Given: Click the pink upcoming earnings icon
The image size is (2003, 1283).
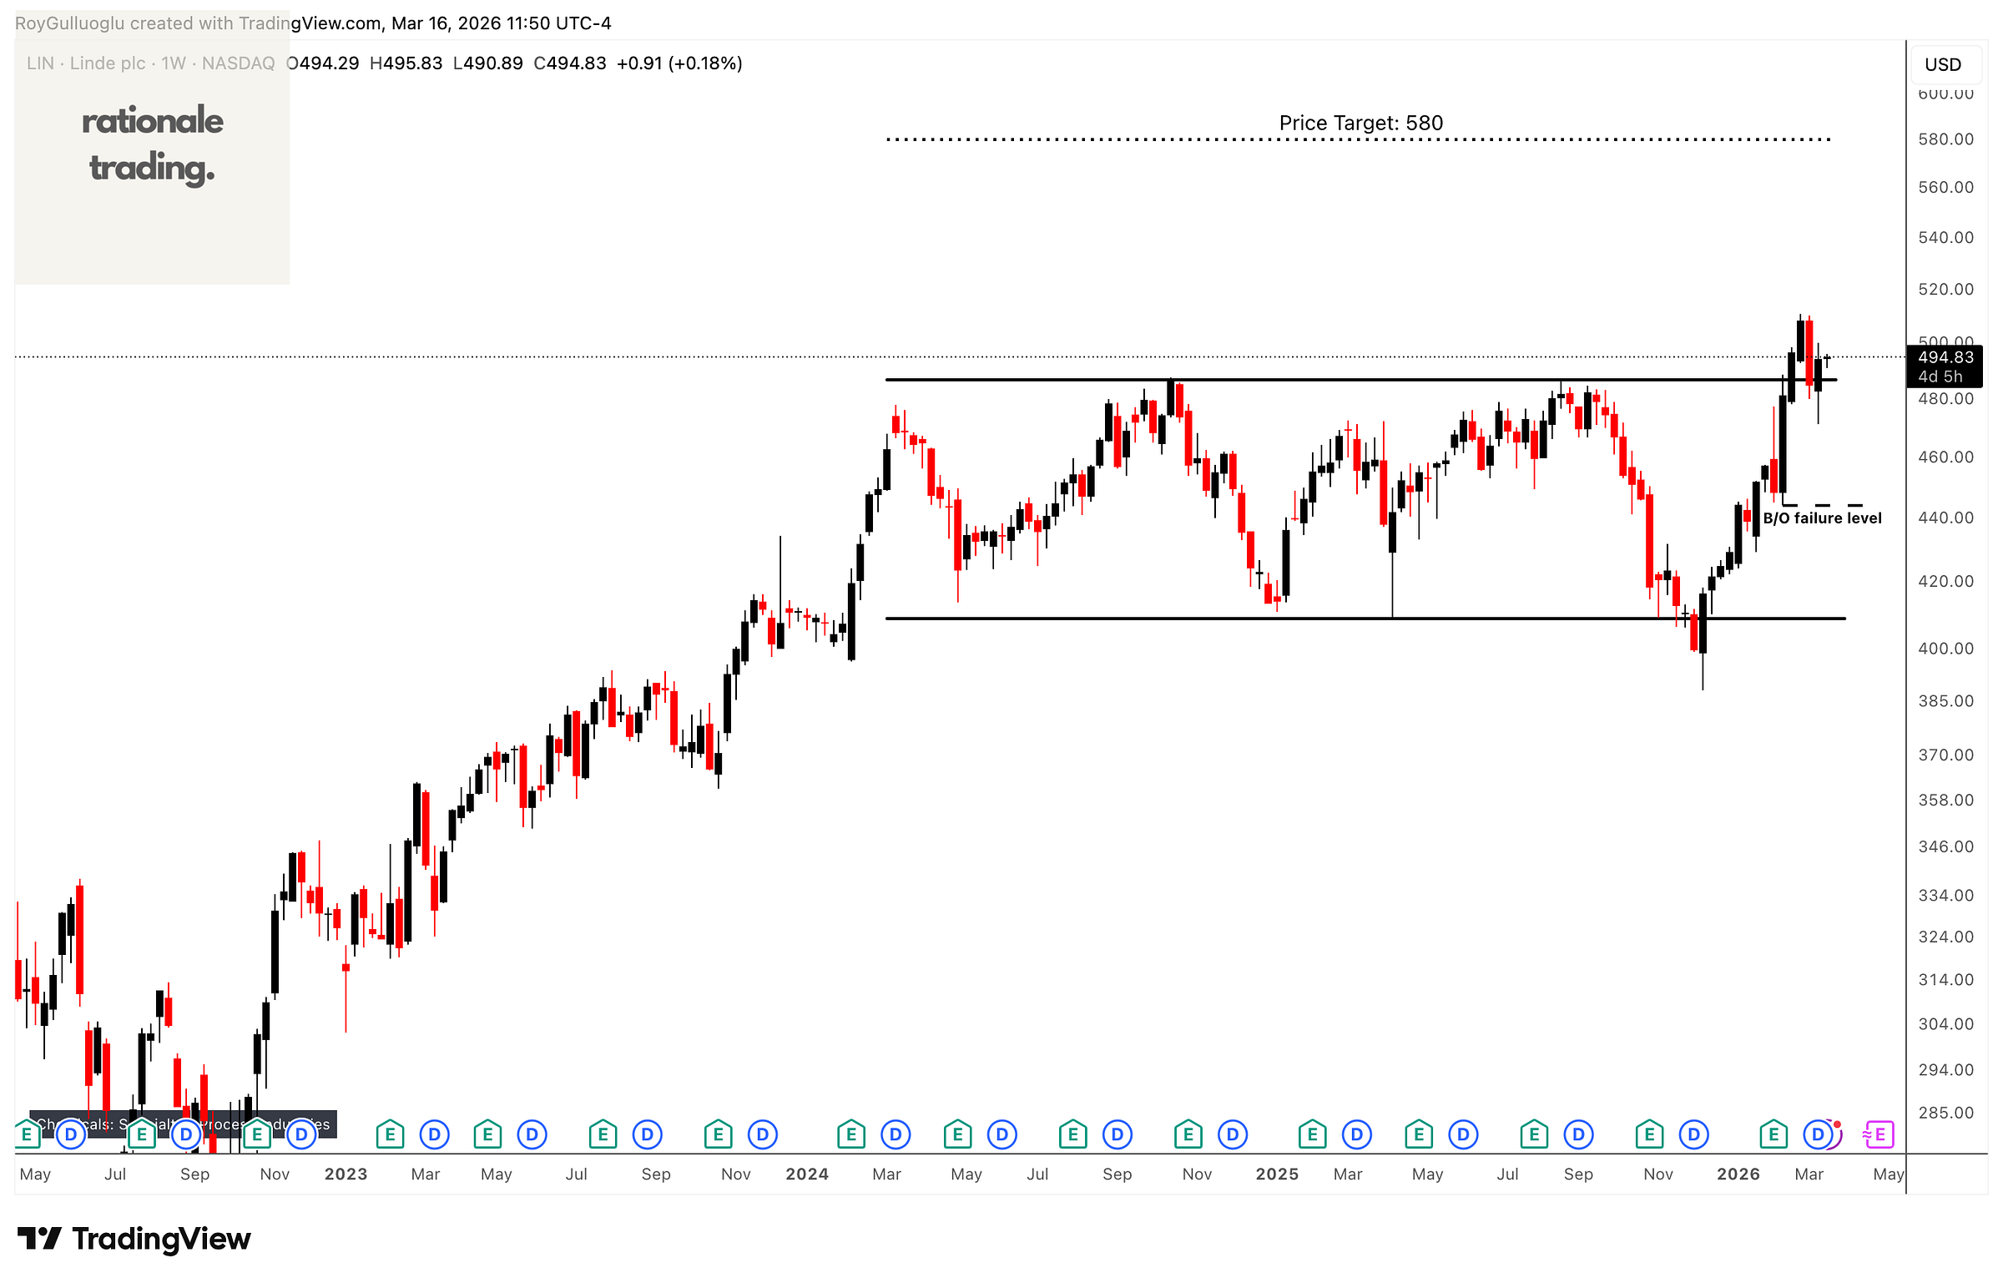Looking at the screenshot, I should coord(1879,1134).
